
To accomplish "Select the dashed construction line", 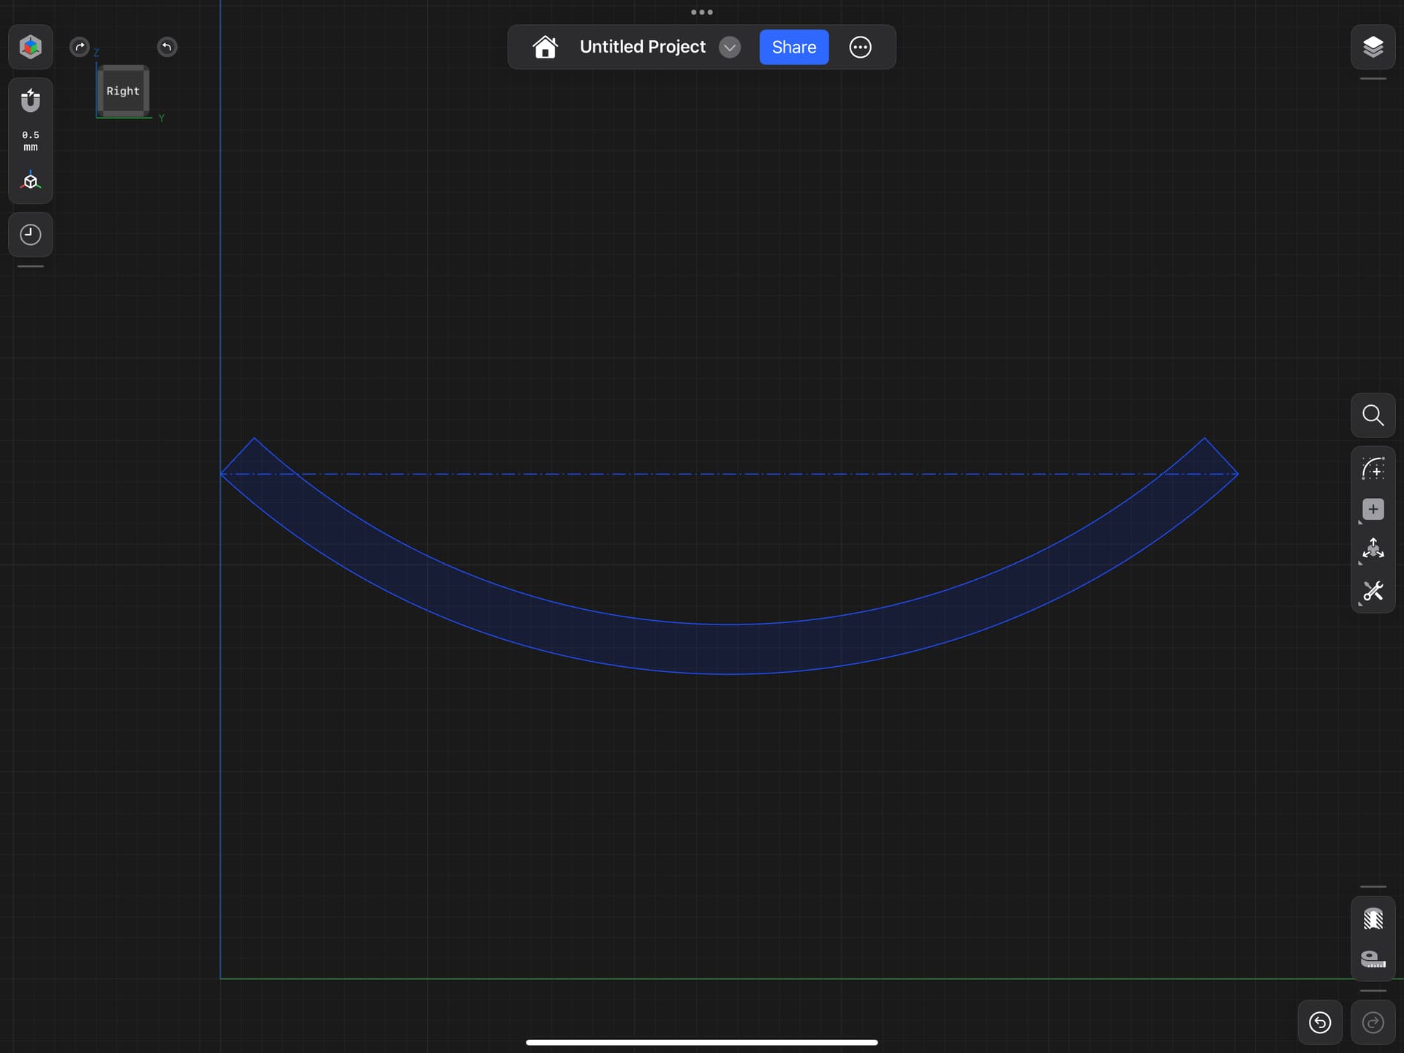I will click(729, 474).
